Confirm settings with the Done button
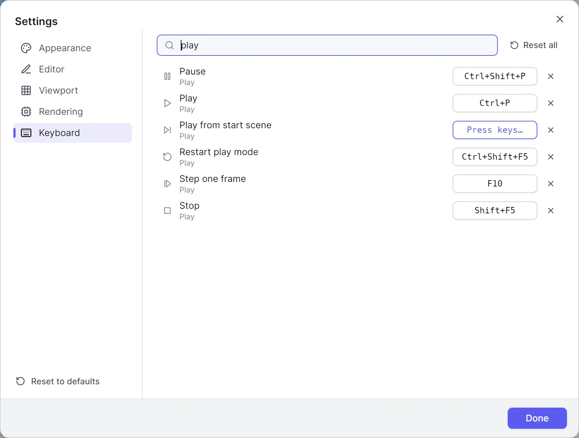The image size is (579, 438). 537,418
